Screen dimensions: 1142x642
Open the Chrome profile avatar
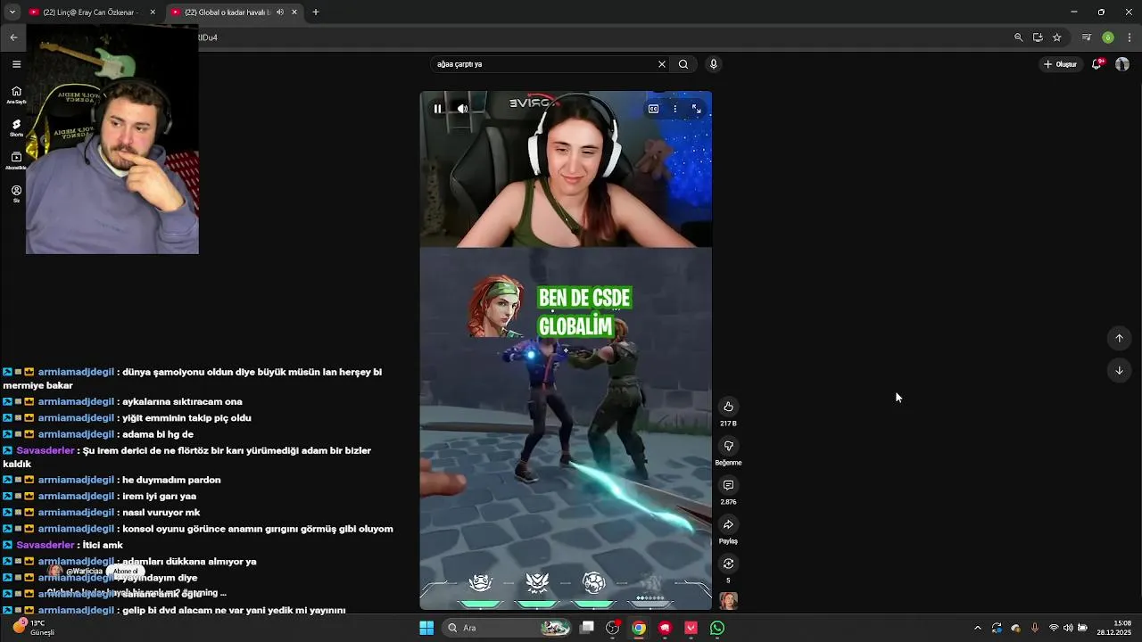pos(1107,37)
